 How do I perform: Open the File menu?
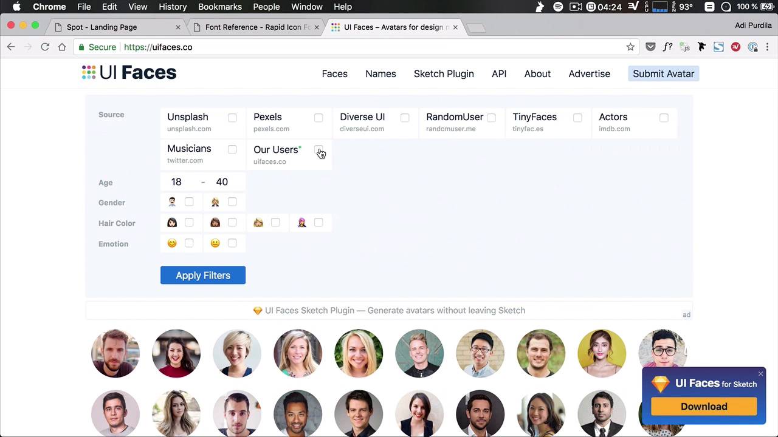[84, 7]
